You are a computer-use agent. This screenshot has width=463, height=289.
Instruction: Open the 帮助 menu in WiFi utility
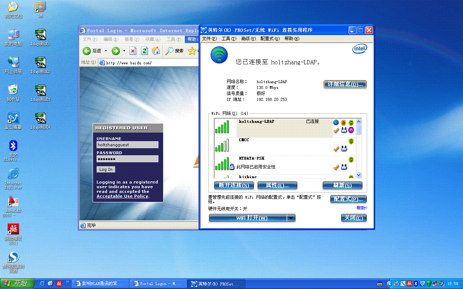292,39
